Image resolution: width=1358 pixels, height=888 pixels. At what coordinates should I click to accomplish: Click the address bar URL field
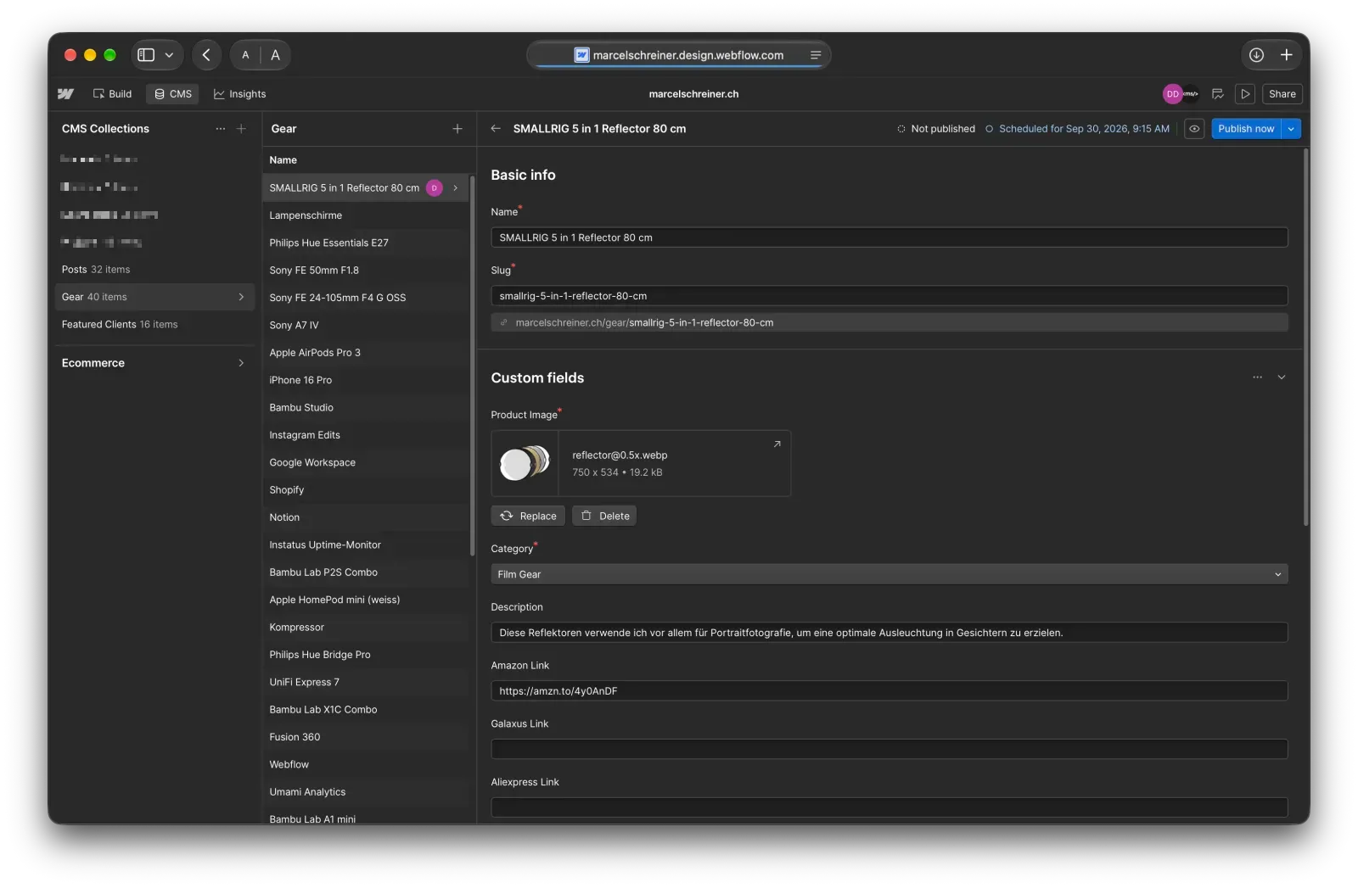pyautogui.click(x=679, y=55)
